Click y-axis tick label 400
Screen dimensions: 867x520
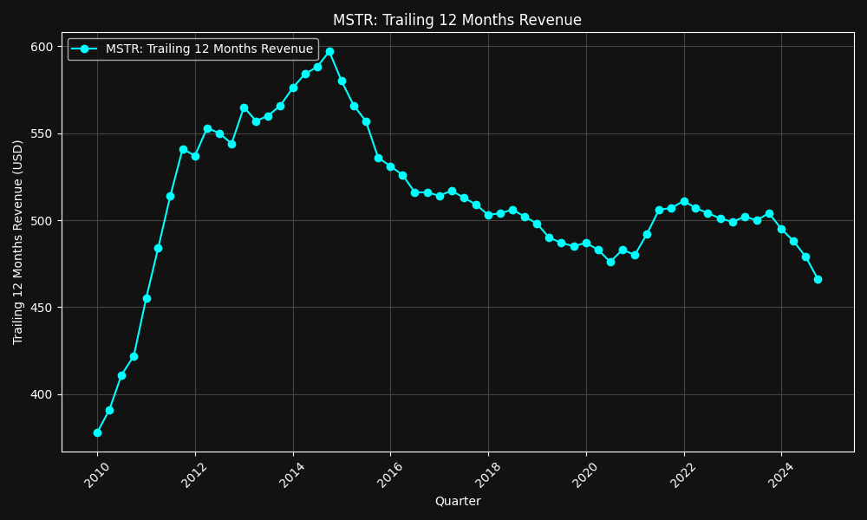tap(42, 395)
